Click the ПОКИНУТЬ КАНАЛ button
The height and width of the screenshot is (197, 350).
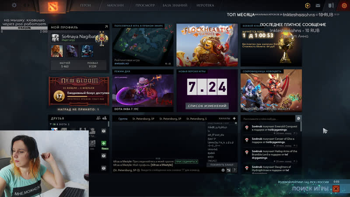click(222, 165)
